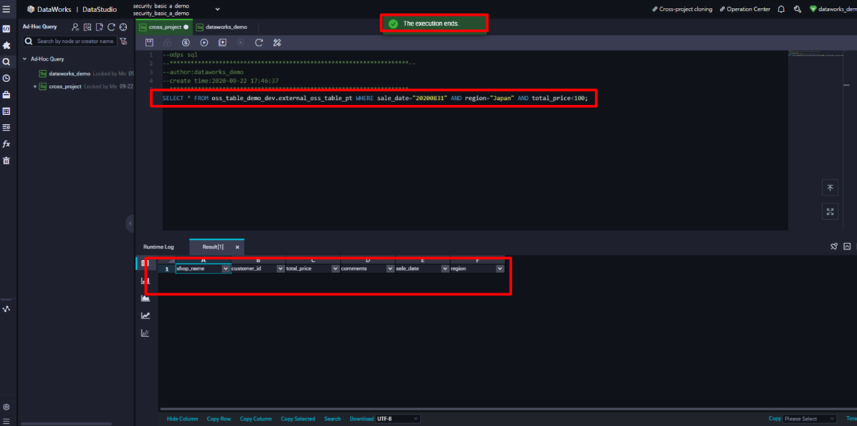The width and height of the screenshot is (857, 426).
Task: Switch result to table grid view
Action: [x=146, y=264]
